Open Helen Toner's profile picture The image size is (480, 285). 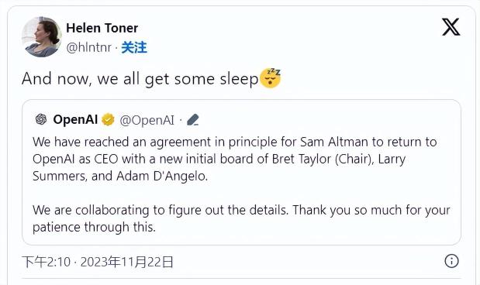(x=42, y=37)
